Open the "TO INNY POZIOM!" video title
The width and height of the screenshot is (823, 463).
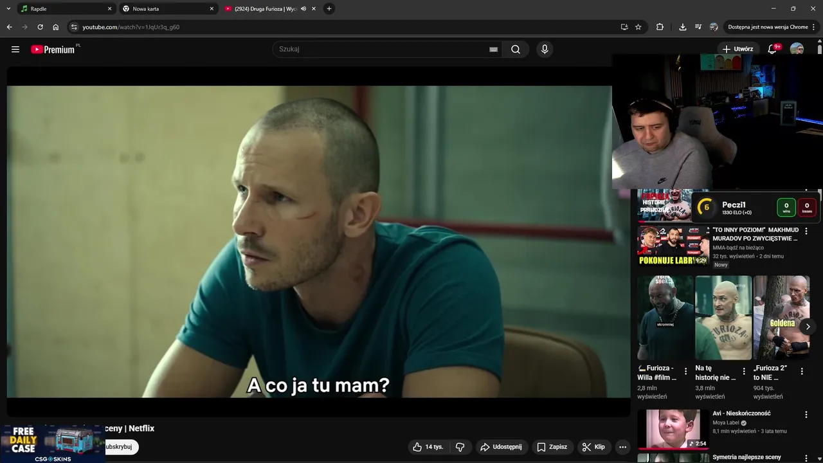click(x=755, y=234)
